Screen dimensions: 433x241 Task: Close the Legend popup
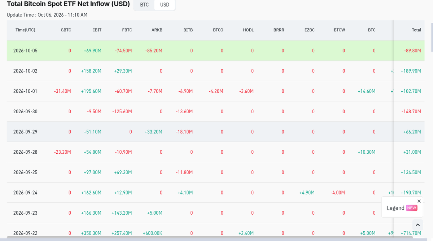point(419,201)
